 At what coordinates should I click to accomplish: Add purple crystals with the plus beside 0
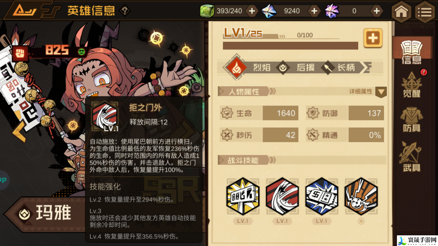377,11
